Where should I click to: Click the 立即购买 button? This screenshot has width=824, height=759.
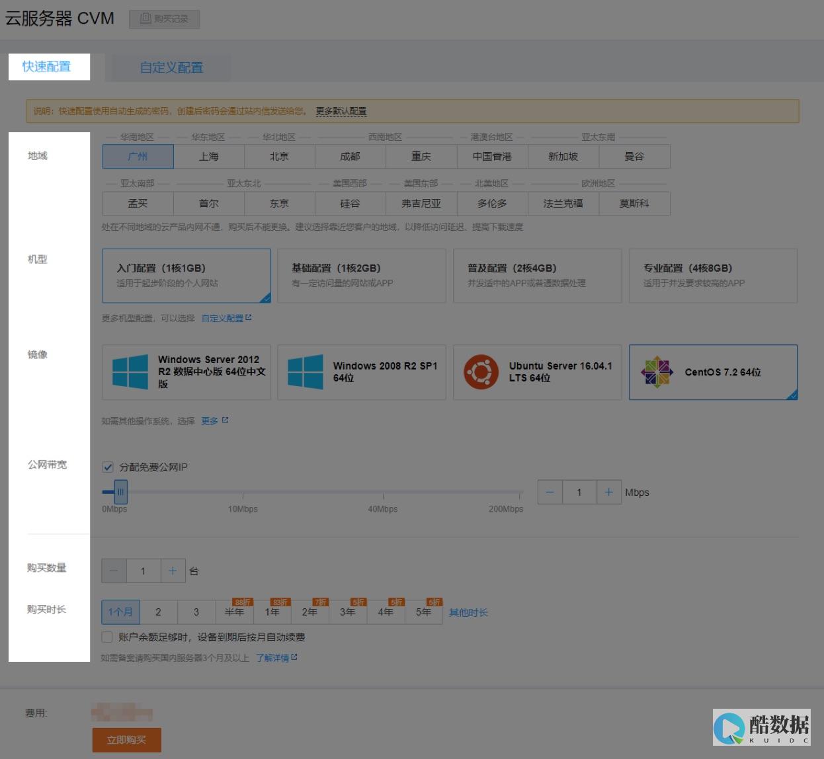pyautogui.click(x=126, y=740)
